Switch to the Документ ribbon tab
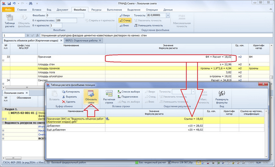This screenshot has width=275, height=167. pos(62,10)
